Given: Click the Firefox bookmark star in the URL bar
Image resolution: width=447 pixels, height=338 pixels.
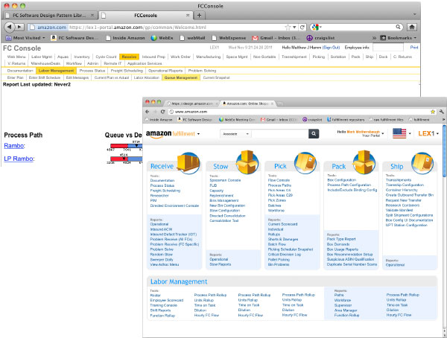Looking at the screenshot, I should coord(288,28).
